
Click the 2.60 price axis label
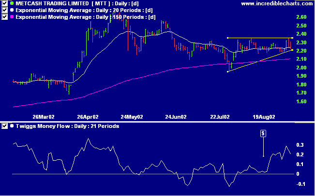point(301,17)
